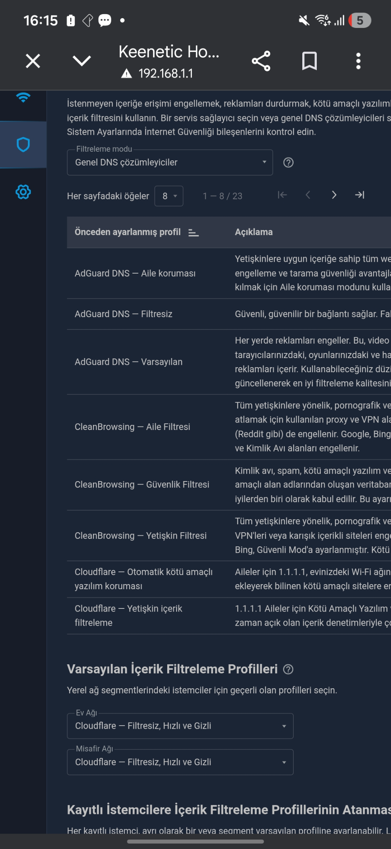391x849 pixels.
Task: Go to first page of profiles
Action: coord(282,195)
